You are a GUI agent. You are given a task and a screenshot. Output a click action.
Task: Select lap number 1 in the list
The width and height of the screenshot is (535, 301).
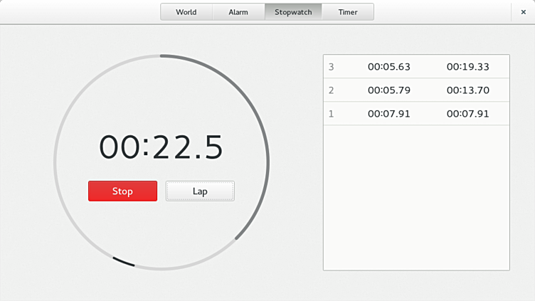331,114
